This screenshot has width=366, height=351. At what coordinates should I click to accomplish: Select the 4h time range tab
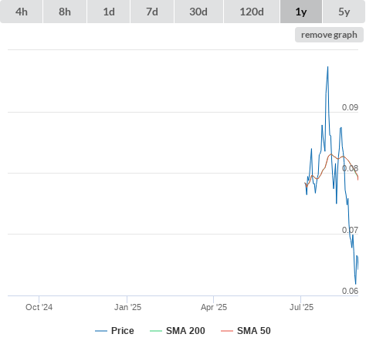click(x=22, y=12)
